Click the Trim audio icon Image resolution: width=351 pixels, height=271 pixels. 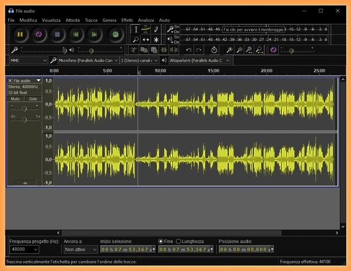coord(164,50)
